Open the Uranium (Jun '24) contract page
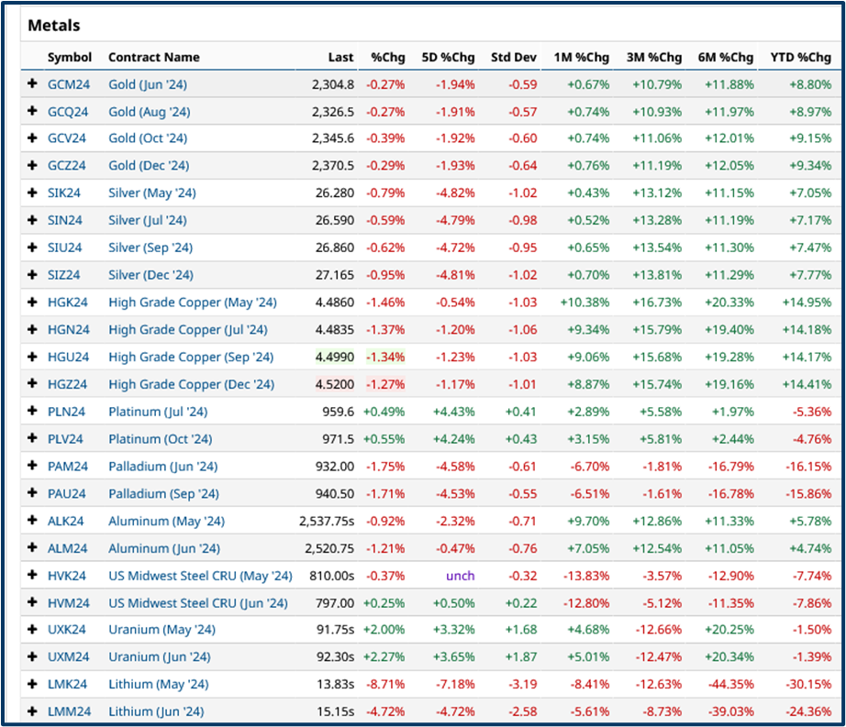 point(154,656)
